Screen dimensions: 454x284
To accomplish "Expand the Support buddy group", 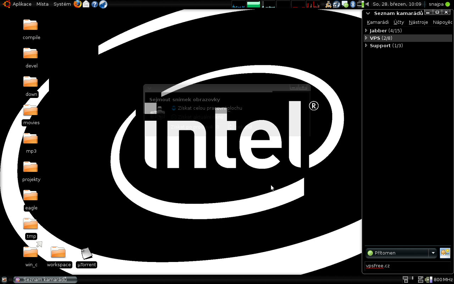I will point(366,45).
